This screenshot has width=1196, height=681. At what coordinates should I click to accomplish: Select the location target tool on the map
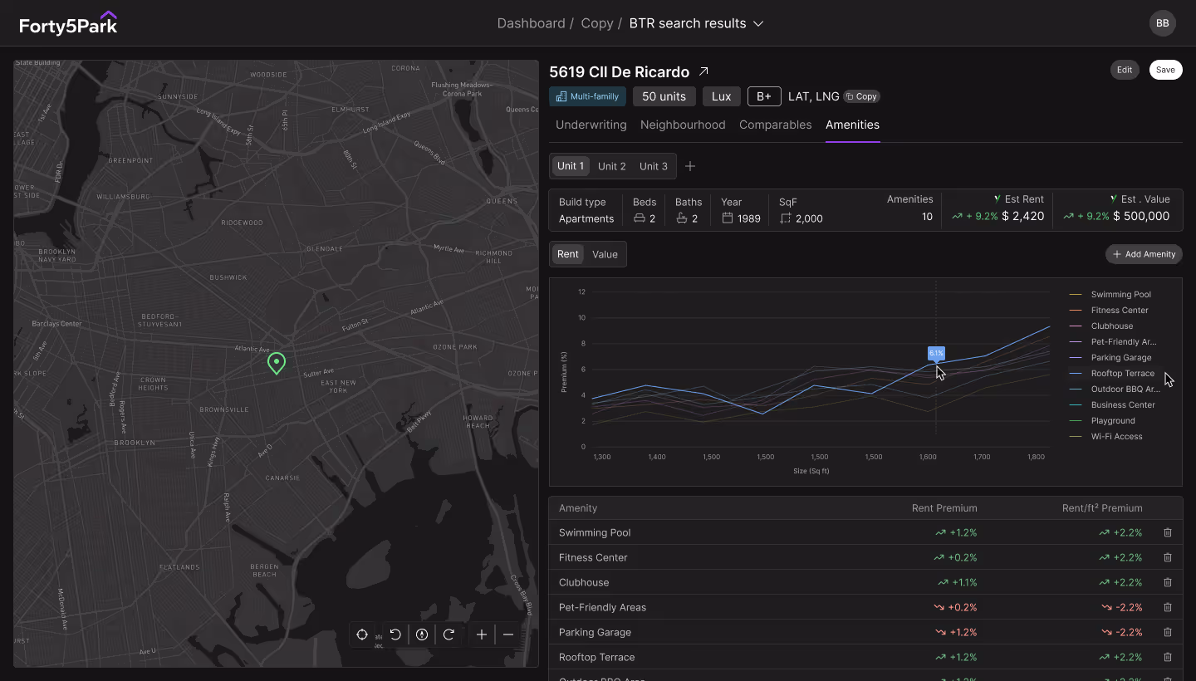pyautogui.click(x=362, y=634)
